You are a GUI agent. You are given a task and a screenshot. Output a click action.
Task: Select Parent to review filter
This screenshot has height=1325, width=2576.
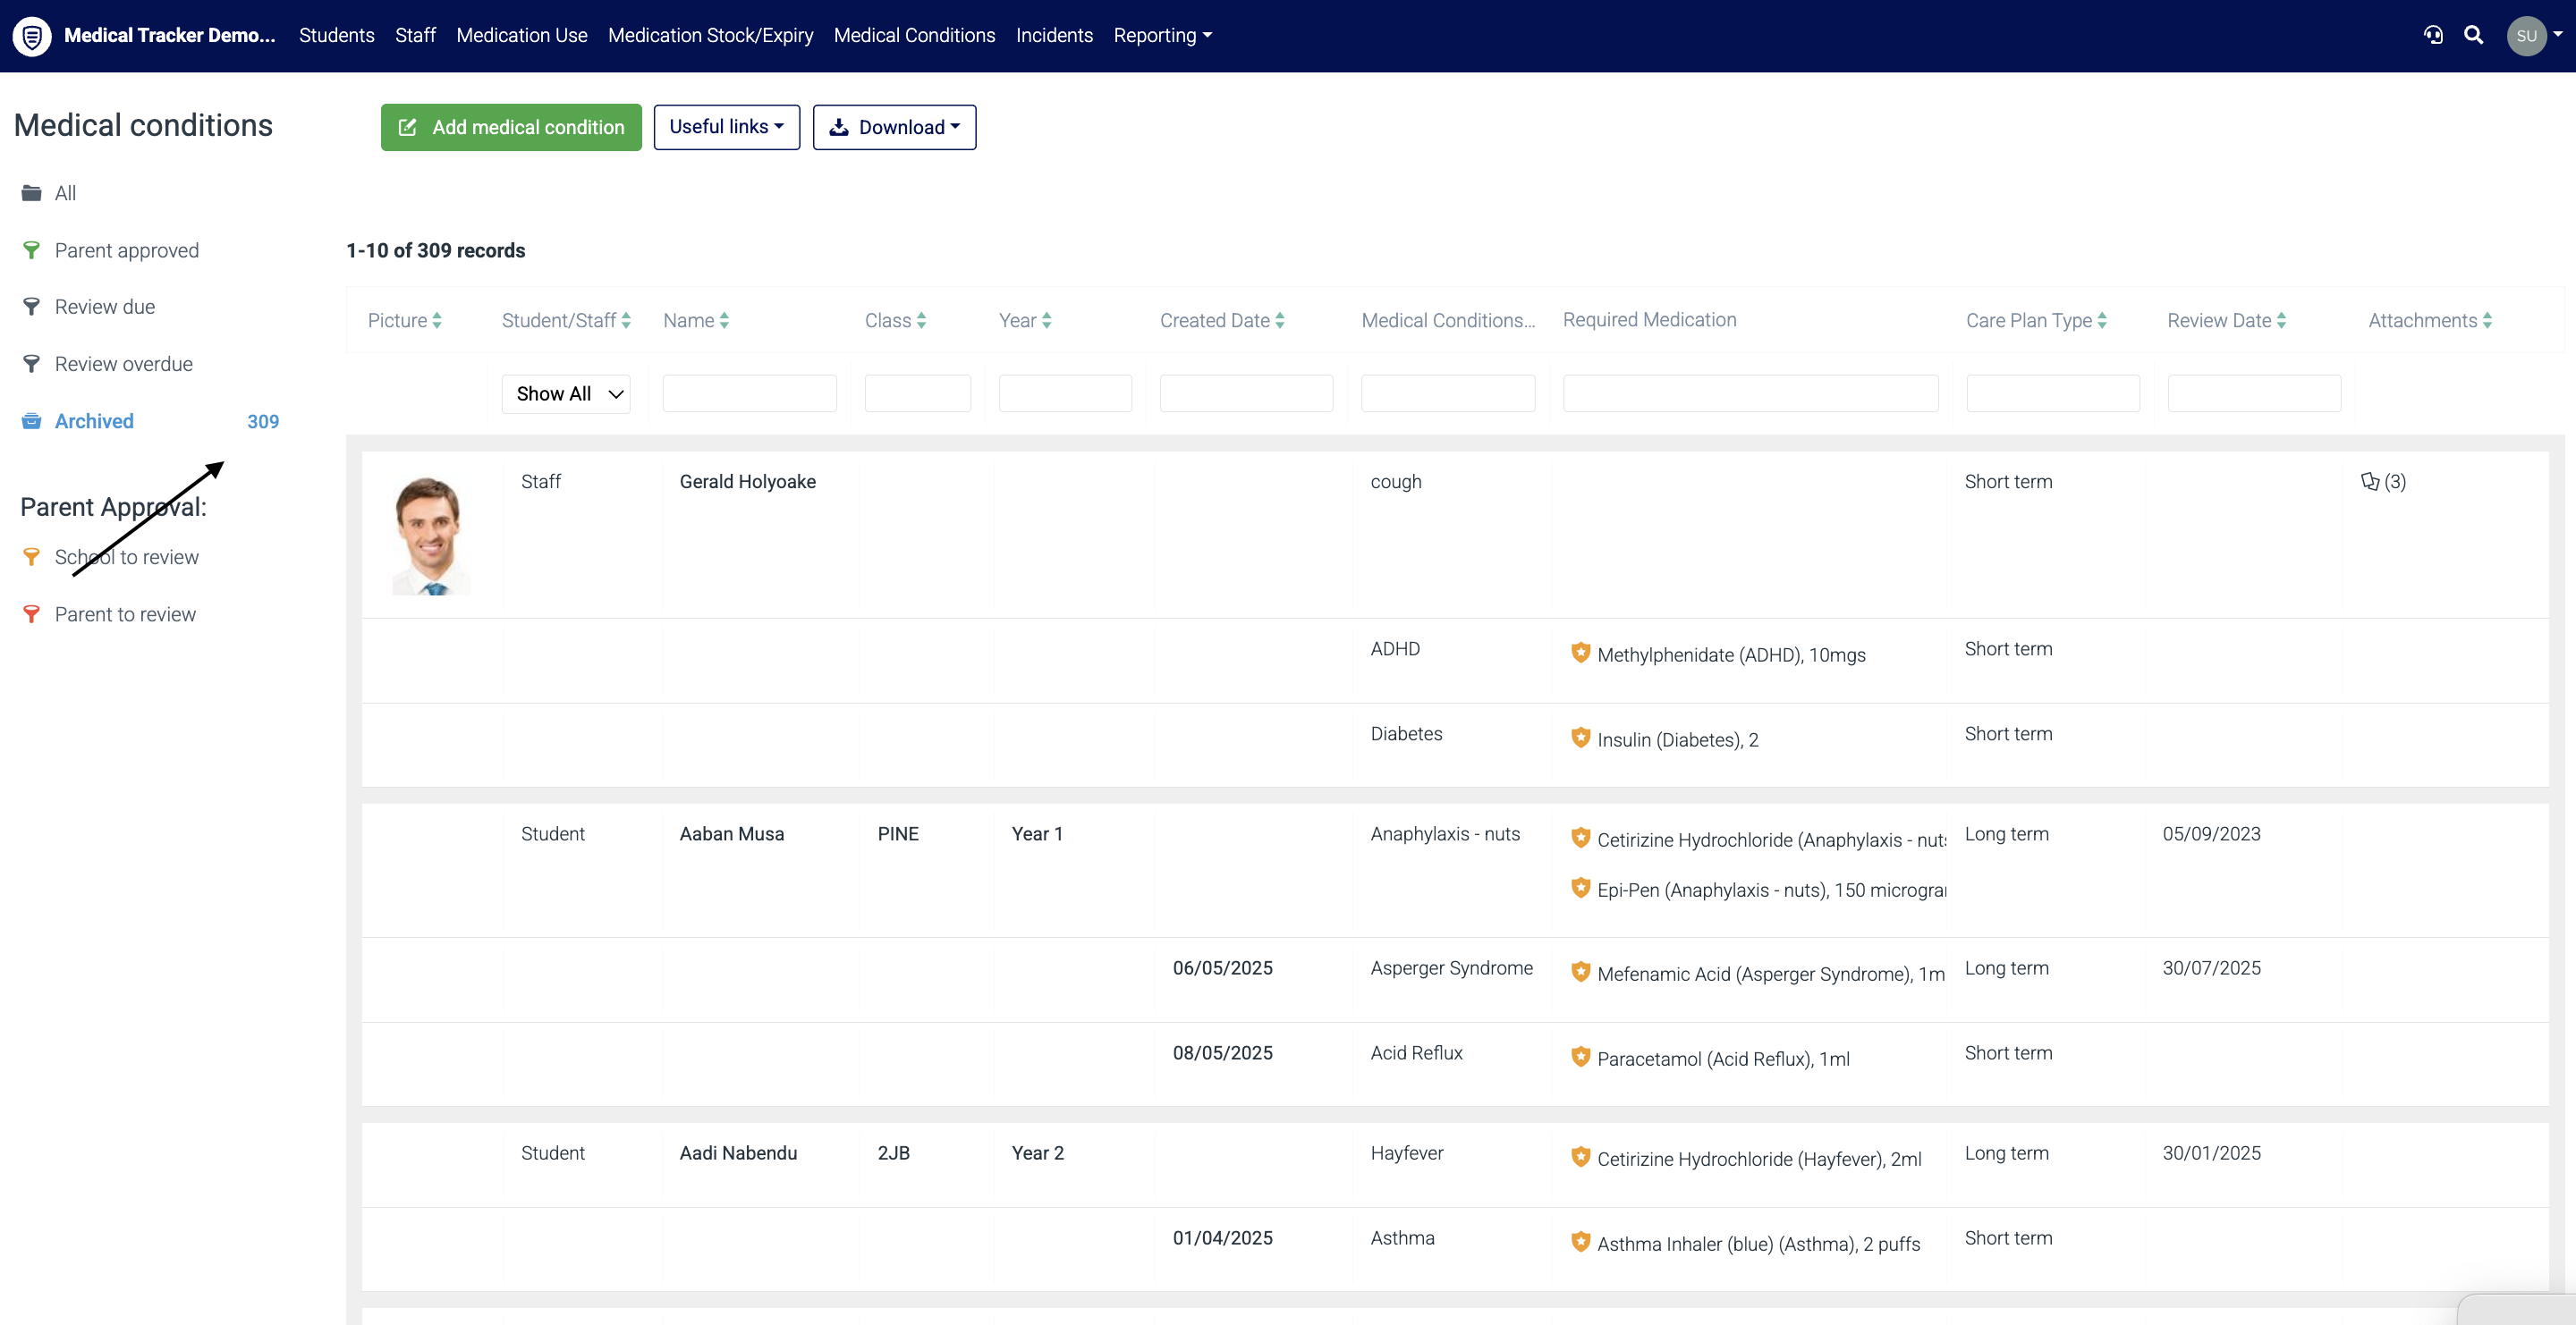tap(125, 614)
